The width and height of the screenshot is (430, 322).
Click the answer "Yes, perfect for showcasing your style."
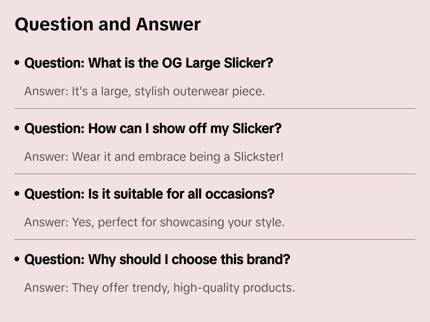[x=154, y=222]
